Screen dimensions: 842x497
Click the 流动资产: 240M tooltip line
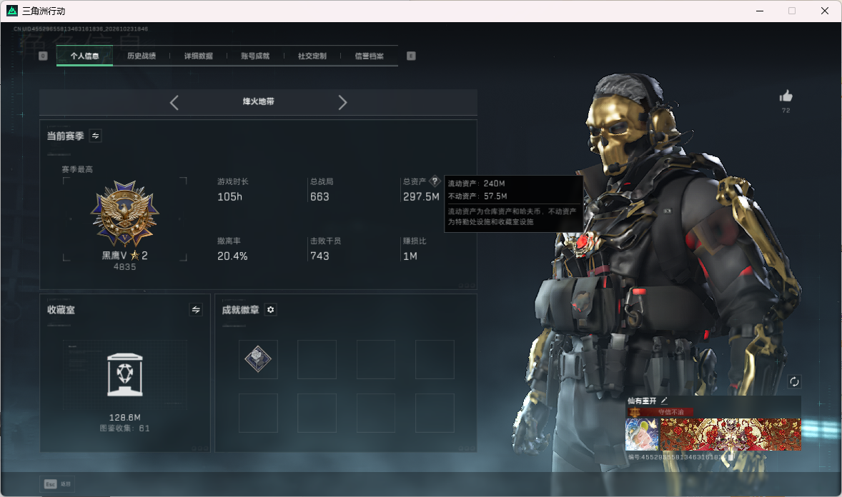pyautogui.click(x=476, y=184)
